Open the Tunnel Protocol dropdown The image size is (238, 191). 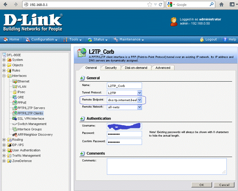pos(140,92)
